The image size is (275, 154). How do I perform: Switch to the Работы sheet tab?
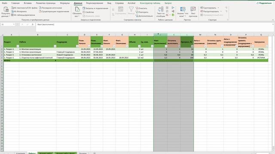[x=32, y=153]
